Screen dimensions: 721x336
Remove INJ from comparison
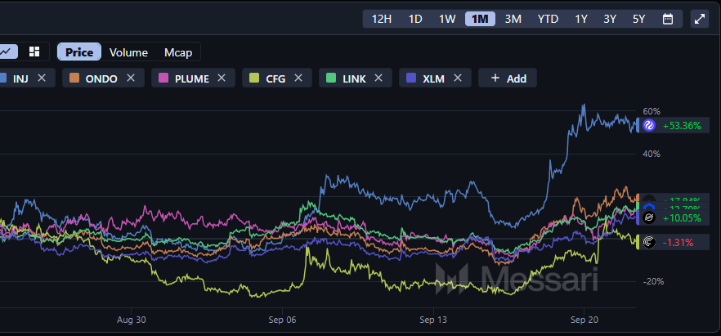[42, 78]
